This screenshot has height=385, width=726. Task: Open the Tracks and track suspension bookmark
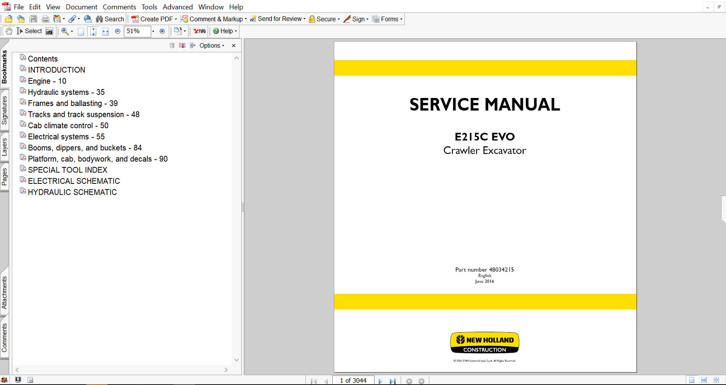[84, 114]
